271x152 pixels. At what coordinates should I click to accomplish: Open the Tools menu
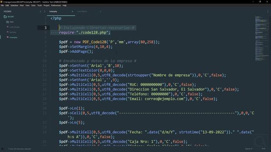(x=39, y=5)
